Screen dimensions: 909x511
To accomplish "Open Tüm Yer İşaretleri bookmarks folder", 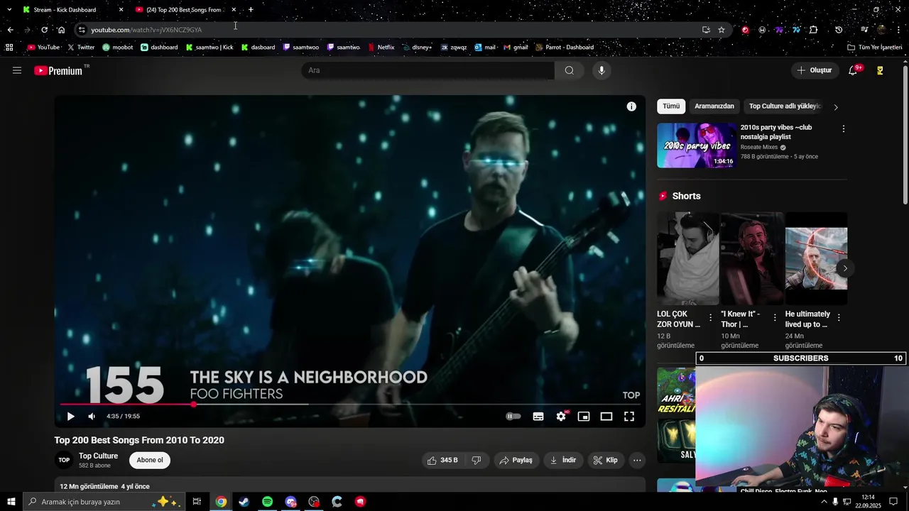I will [x=875, y=48].
